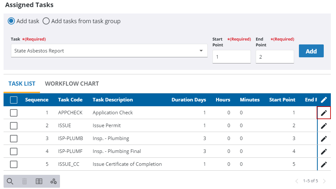The height and width of the screenshot is (189, 336).
Task: Sort by the Task Description column header
Action: pos(113,100)
